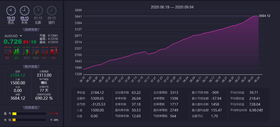The width and height of the screenshot is (280, 127).
Task: Click the 2020.06.19 — 2020.09.04 date range title
Action: [x=172, y=7]
